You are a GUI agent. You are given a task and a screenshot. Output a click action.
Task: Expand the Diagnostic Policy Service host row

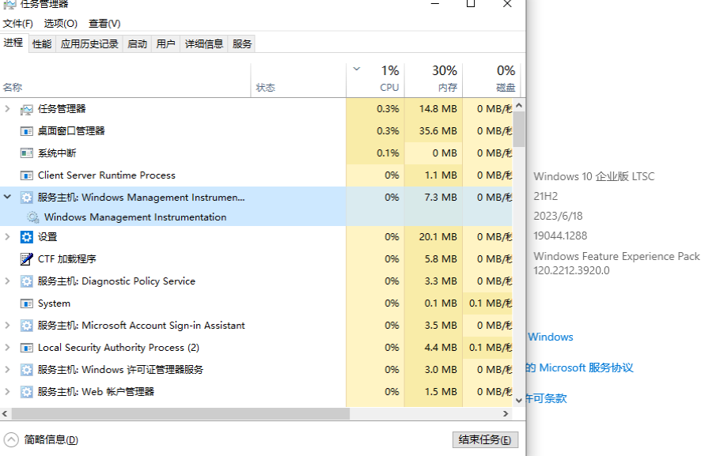(x=8, y=281)
